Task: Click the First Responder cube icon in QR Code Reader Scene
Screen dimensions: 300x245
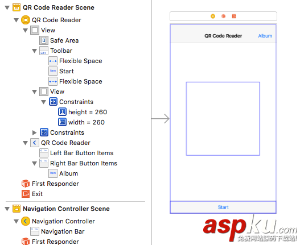Action: tap(26, 184)
